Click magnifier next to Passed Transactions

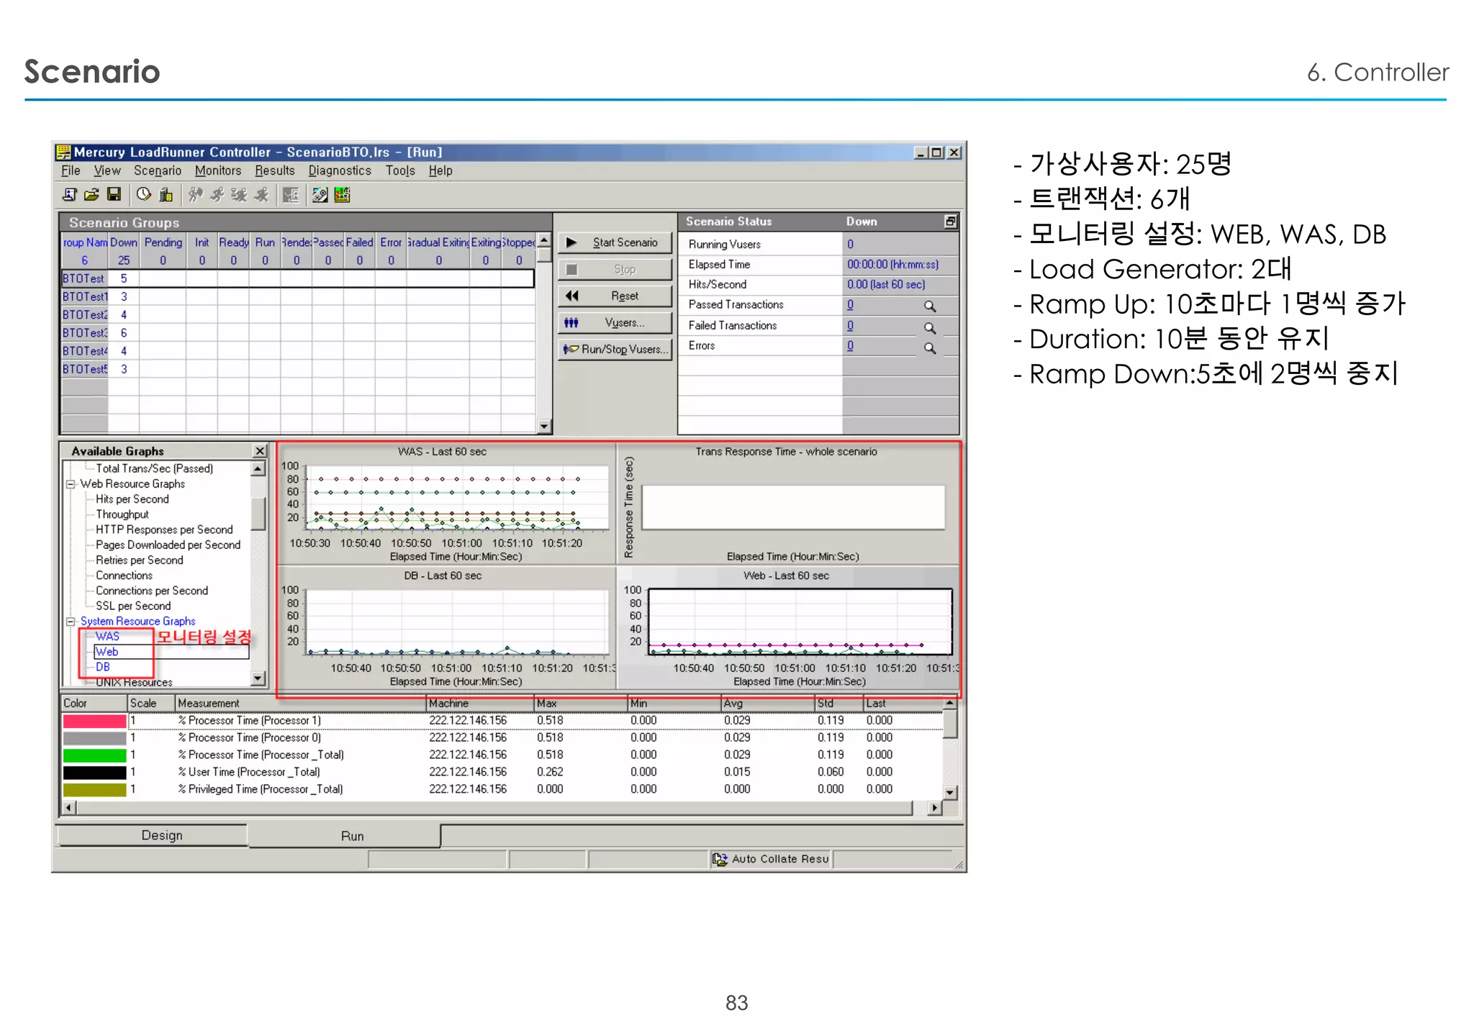[x=930, y=306]
